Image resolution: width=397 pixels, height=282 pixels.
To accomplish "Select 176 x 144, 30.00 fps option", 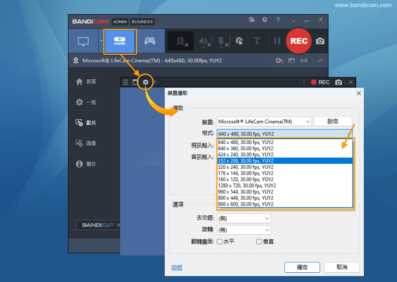I will coord(285,173).
